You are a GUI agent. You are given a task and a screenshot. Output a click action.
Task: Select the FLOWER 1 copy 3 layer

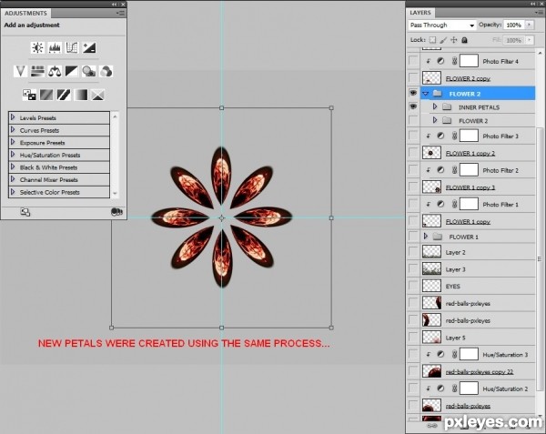click(477, 187)
